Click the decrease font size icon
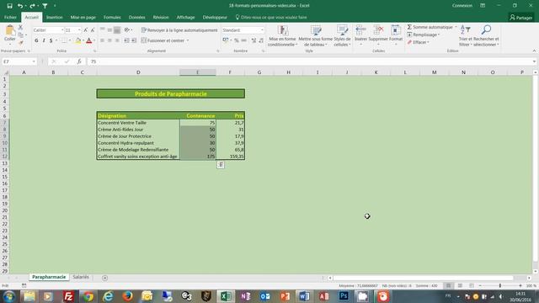The image size is (539, 303). click(x=93, y=30)
